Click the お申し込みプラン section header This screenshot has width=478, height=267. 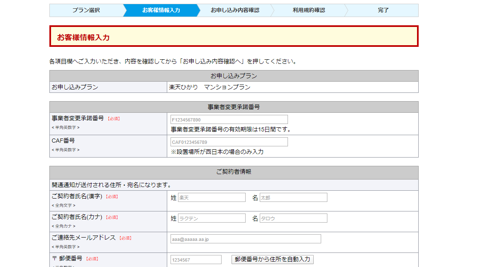(234, 76)
